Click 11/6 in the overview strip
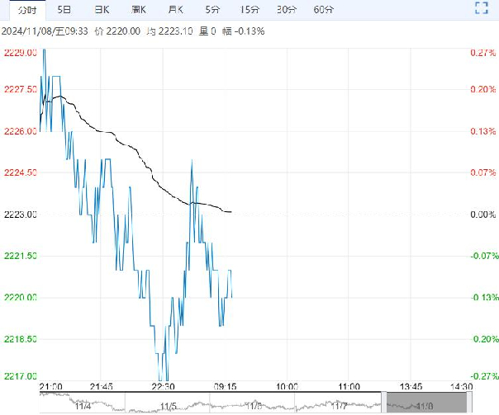The width and height of the screenshot is (499, 415). tap(254, 405)
